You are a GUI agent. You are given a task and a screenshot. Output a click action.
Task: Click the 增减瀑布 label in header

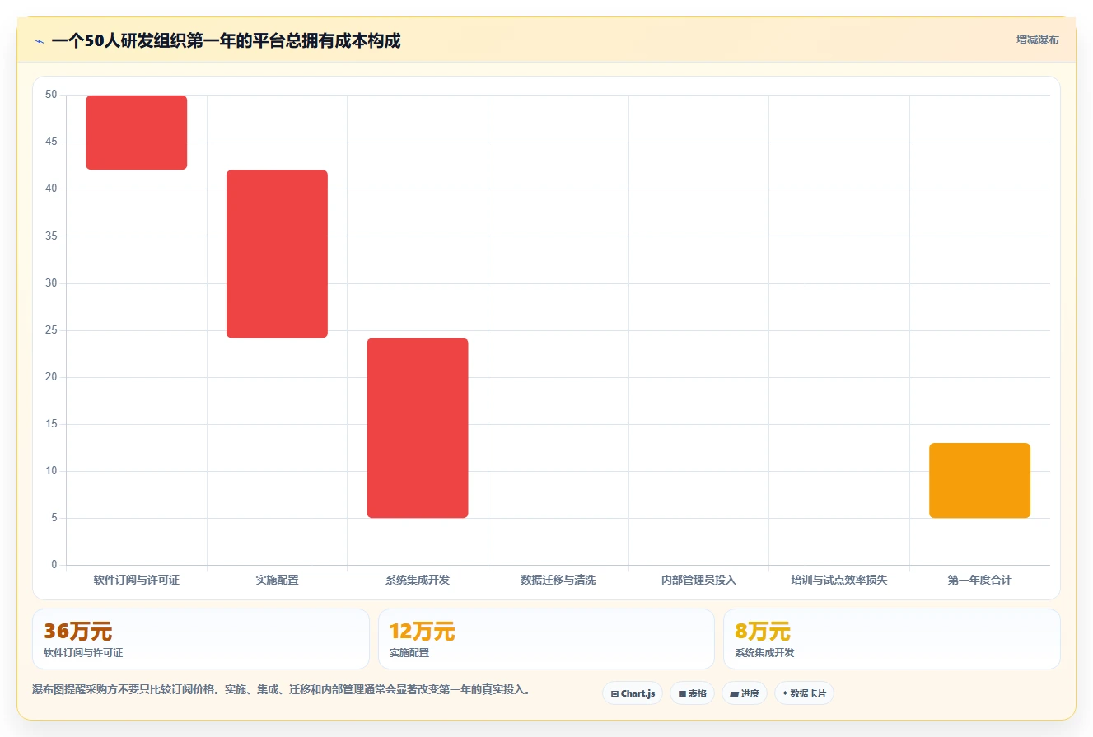click(1038, 40)
